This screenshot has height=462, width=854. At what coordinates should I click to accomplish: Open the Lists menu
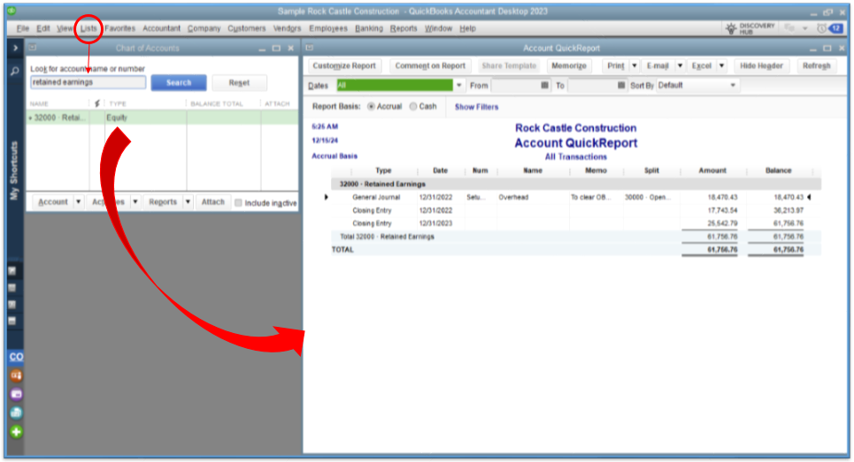pyautogui.click(x=88, y=28)
